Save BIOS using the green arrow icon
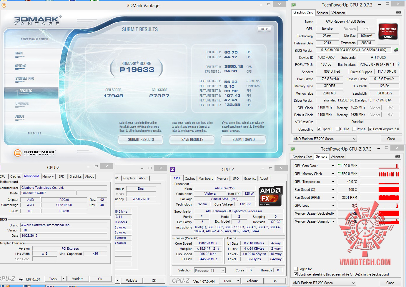The height and width of the screenshot is (287, 406). 396,50
